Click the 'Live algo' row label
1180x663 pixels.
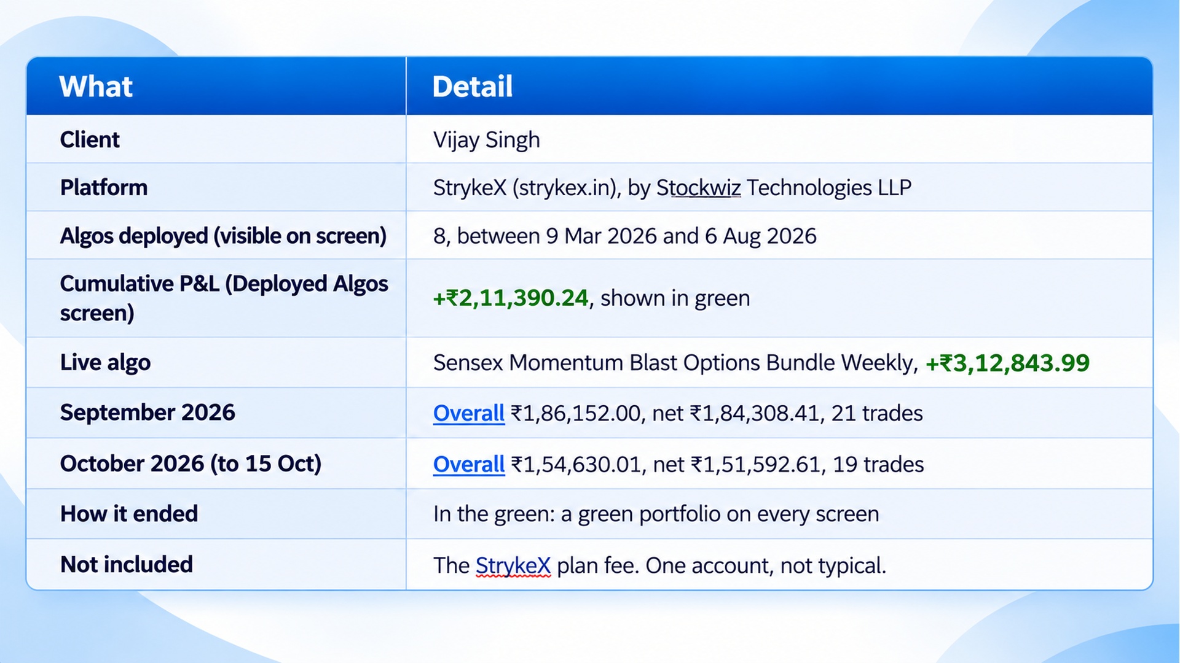[x=105, y=362]
